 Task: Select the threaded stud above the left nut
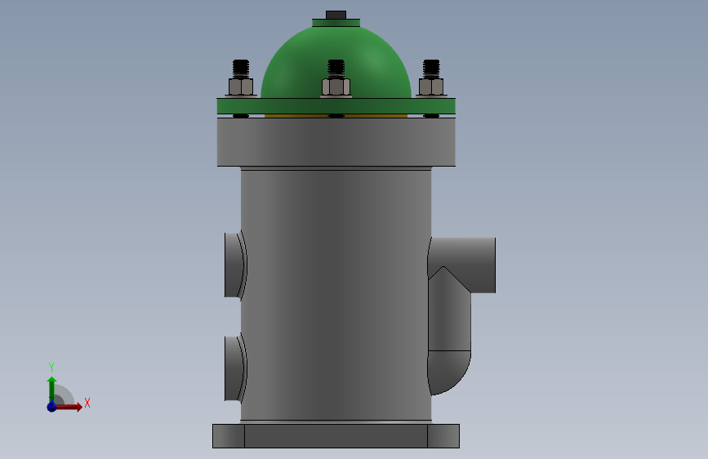(241, 69)
